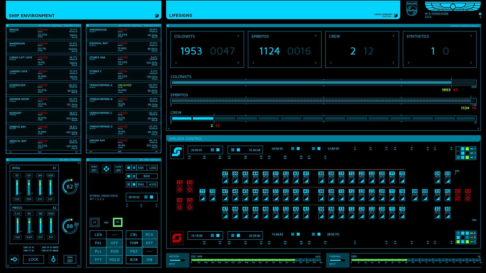This screenshot has width=486, height=273.
Task: Activate the green R1 trim selector
Action: pyautogui.click(x=118, y=222)
